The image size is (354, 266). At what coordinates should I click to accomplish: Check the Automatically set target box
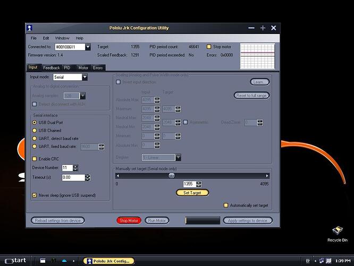[x=225, y=205]
